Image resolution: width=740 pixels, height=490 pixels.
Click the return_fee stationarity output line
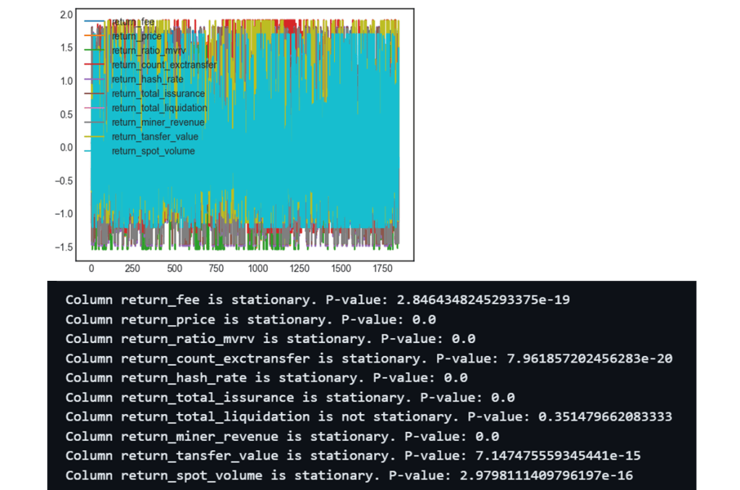317,300
